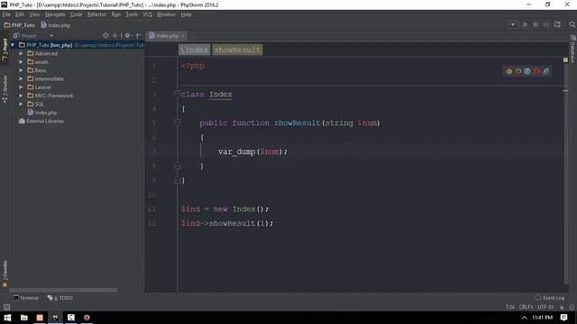The width and height of the screenshot is (577, 324).
Task: Open the Window menu
Action: pyautogui.click(x=166, y=14)
